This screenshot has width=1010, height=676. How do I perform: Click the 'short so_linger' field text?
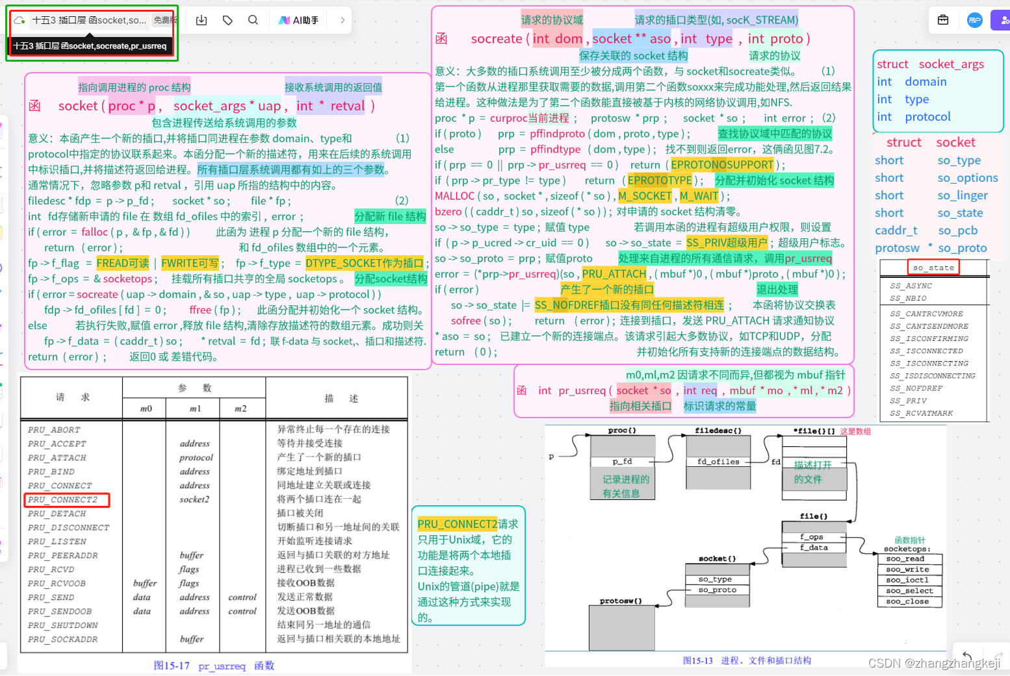[x=931, y=195]
